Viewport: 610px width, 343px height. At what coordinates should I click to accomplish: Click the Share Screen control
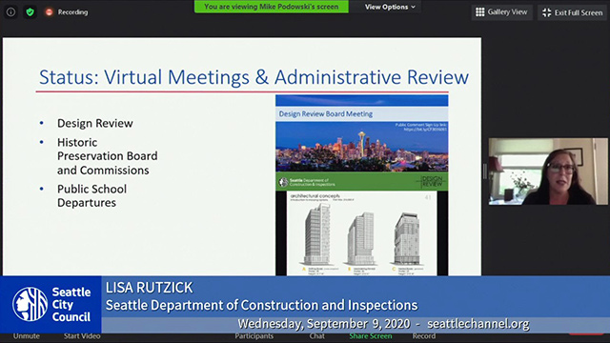371,336
